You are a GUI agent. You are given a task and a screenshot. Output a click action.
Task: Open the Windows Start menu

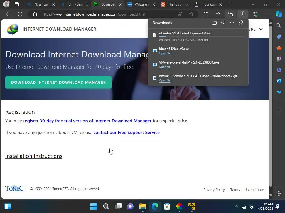pyautogui.click(x=94, y=206)
